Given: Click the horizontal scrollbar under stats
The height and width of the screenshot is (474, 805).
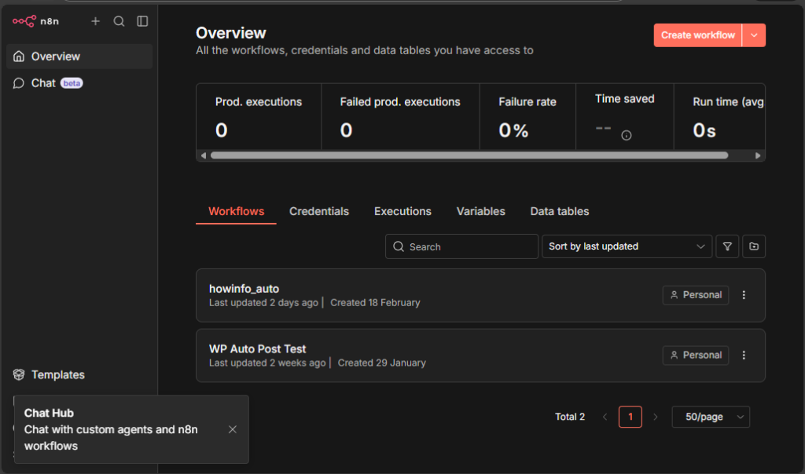Looking at the screenshot, I should [x=469, y=155].
